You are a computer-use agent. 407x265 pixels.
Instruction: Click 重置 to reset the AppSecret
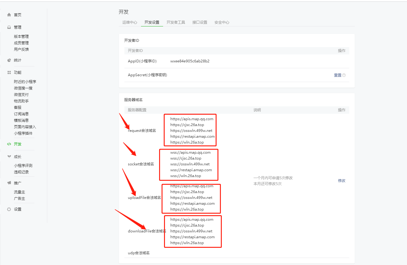pos(338,75)
